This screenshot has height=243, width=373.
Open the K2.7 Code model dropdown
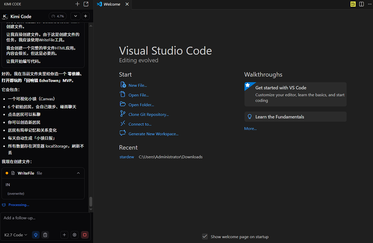tap(16, 235)
